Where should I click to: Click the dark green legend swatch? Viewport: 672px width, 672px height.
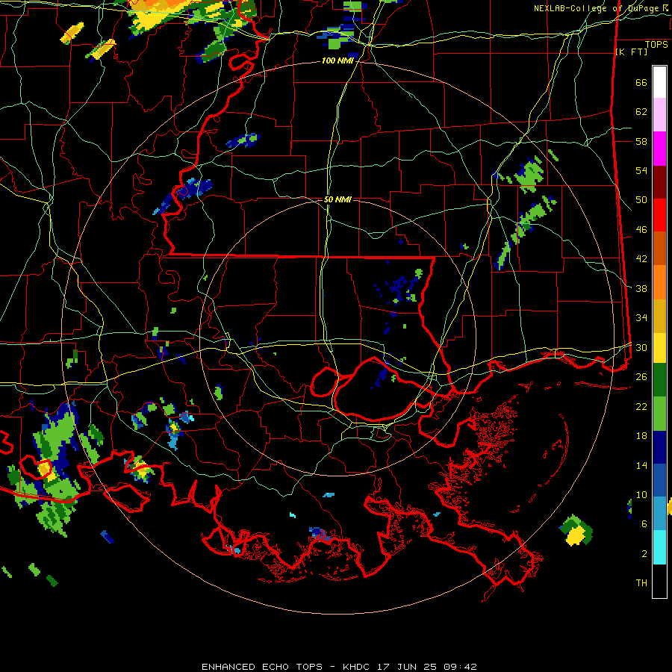[x=659, y=380]
